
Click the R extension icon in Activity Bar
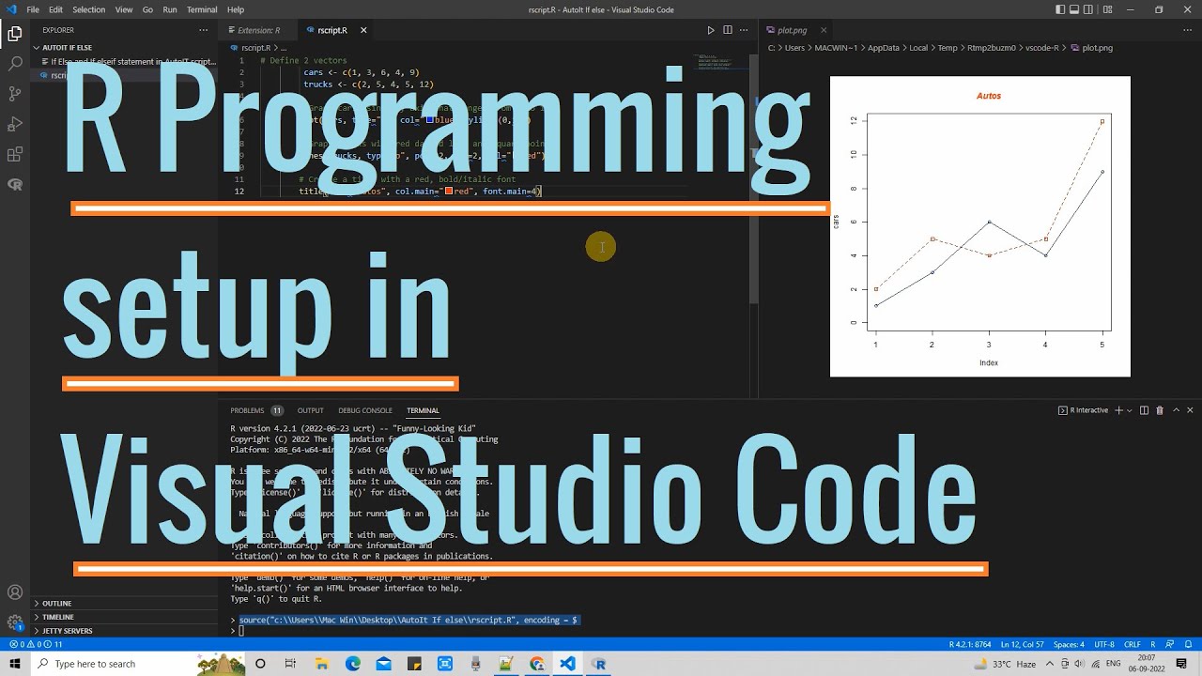click(14, 184)
